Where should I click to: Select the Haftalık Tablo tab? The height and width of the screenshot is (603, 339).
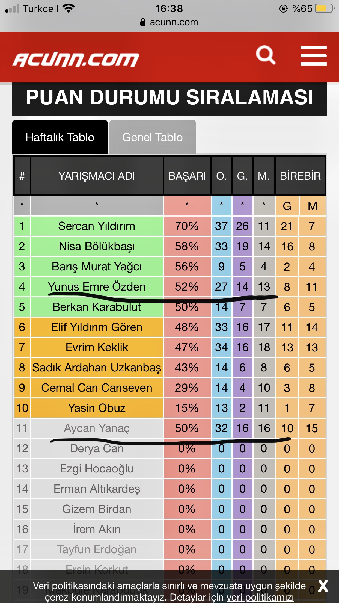[x=60, y=137]
